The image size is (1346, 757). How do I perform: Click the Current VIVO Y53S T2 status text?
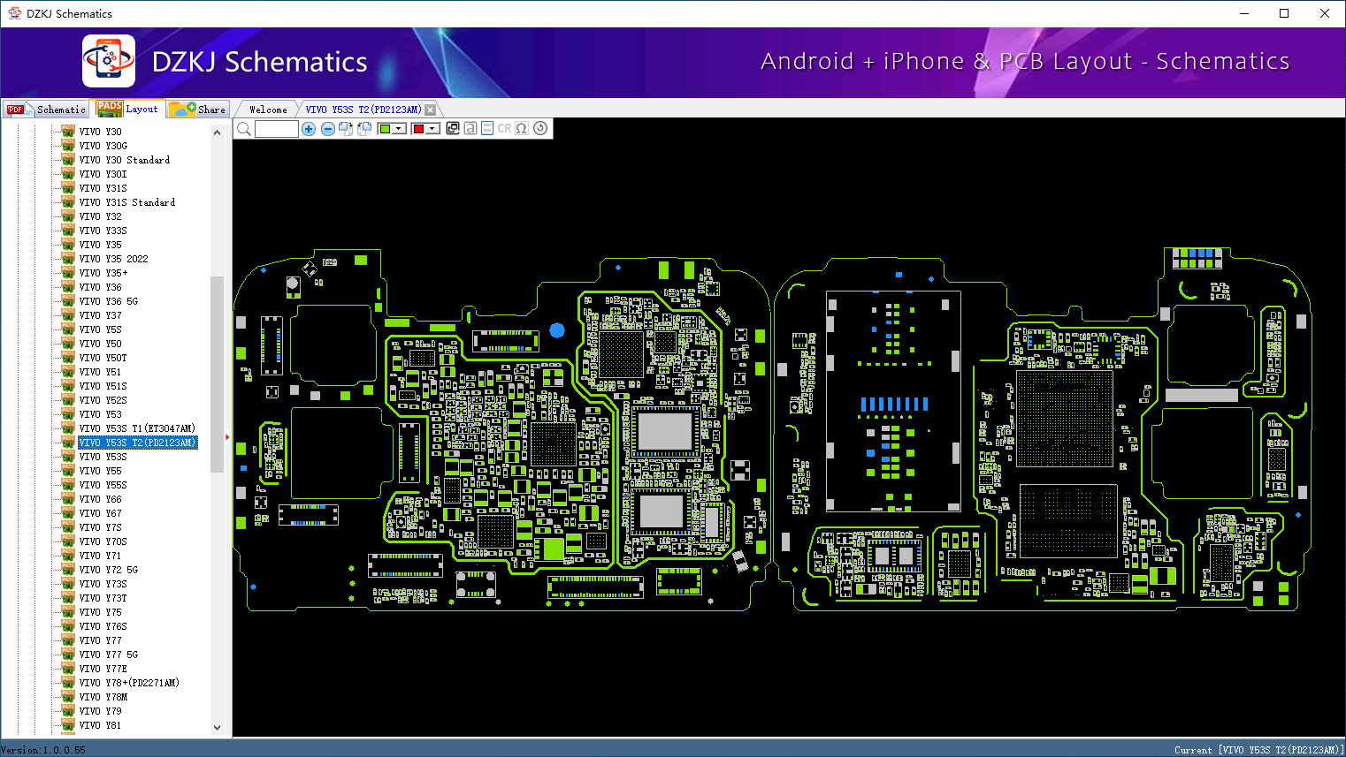tap(1259, 750)
